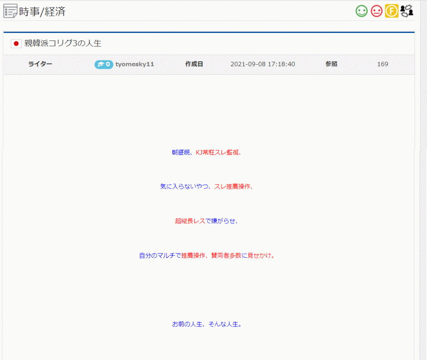The width and height of the screenshot is (427, 360).
Task: Click the Japan flag icon
Action: (16, 43)
